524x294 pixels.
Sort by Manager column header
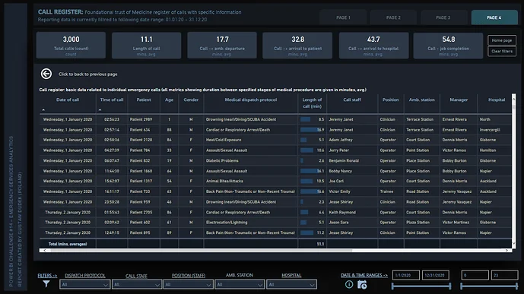click(x=459, y=100)
